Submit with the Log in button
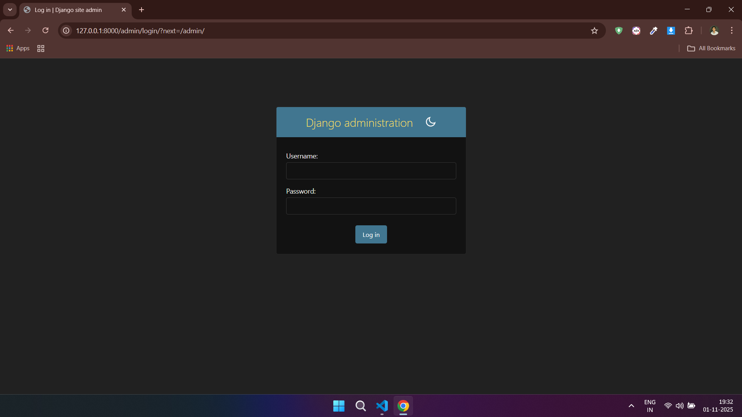 371,235
